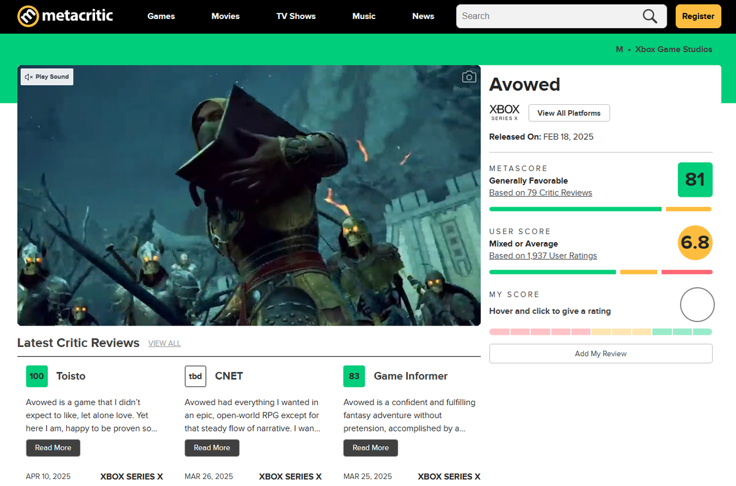Click the Avowed trailer video
Screen dimensions: 736x486
(x=249, y=196)
